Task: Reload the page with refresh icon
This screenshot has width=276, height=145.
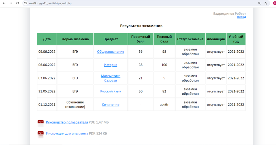Action: pos(17,3)
